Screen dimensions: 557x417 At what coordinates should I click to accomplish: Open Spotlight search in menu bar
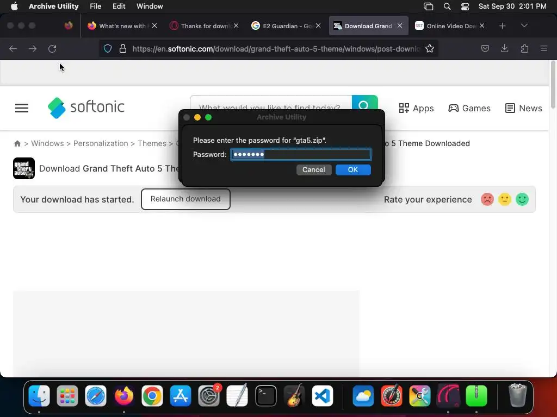pyautogui.click(x=447, y=7)
